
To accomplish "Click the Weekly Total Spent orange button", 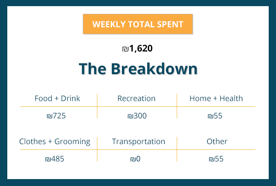I will pyautogui.click(x=138, y=24).
